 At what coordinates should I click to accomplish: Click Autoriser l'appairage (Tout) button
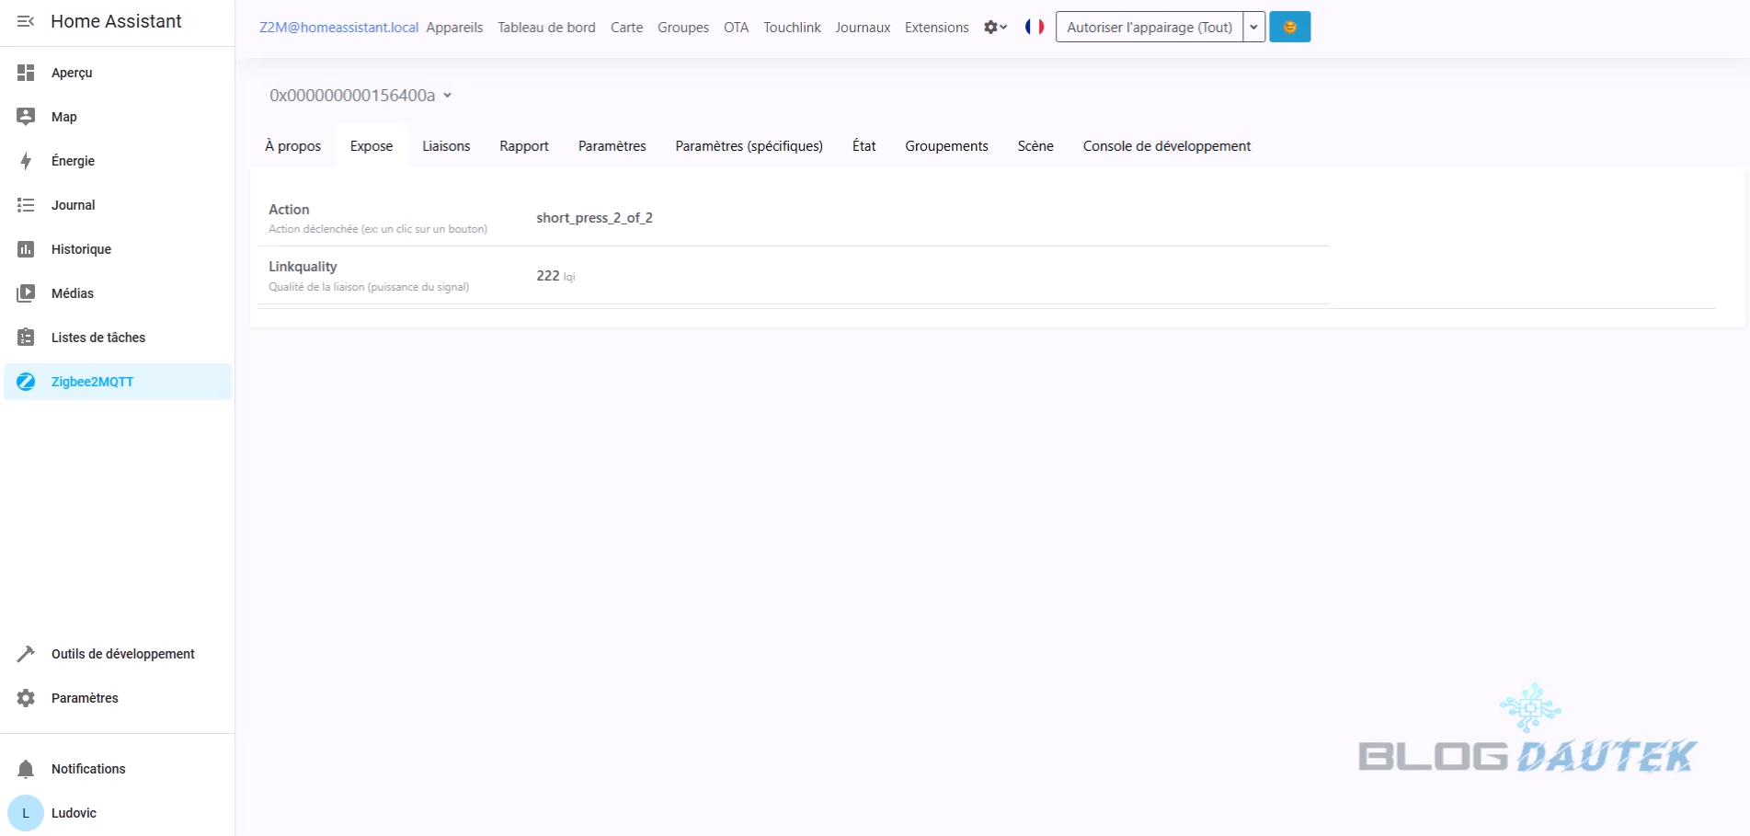point(1149,28)
